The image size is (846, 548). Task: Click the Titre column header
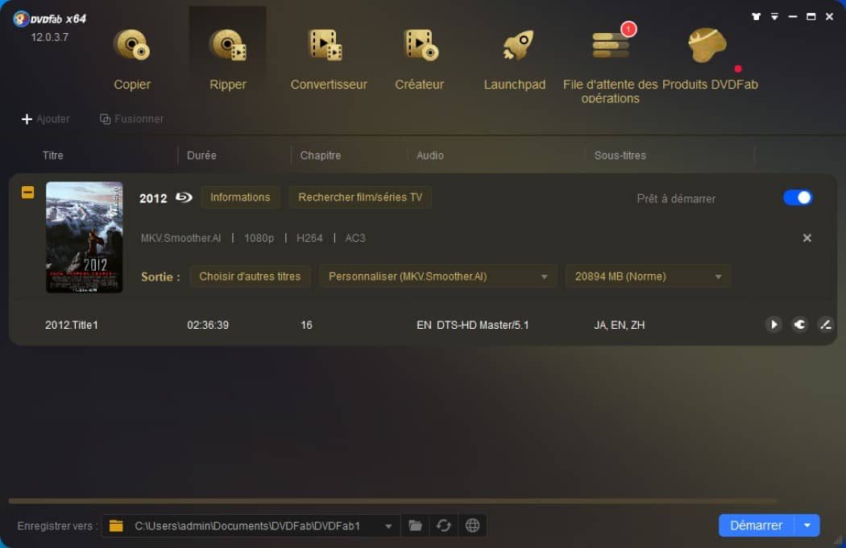53,156
